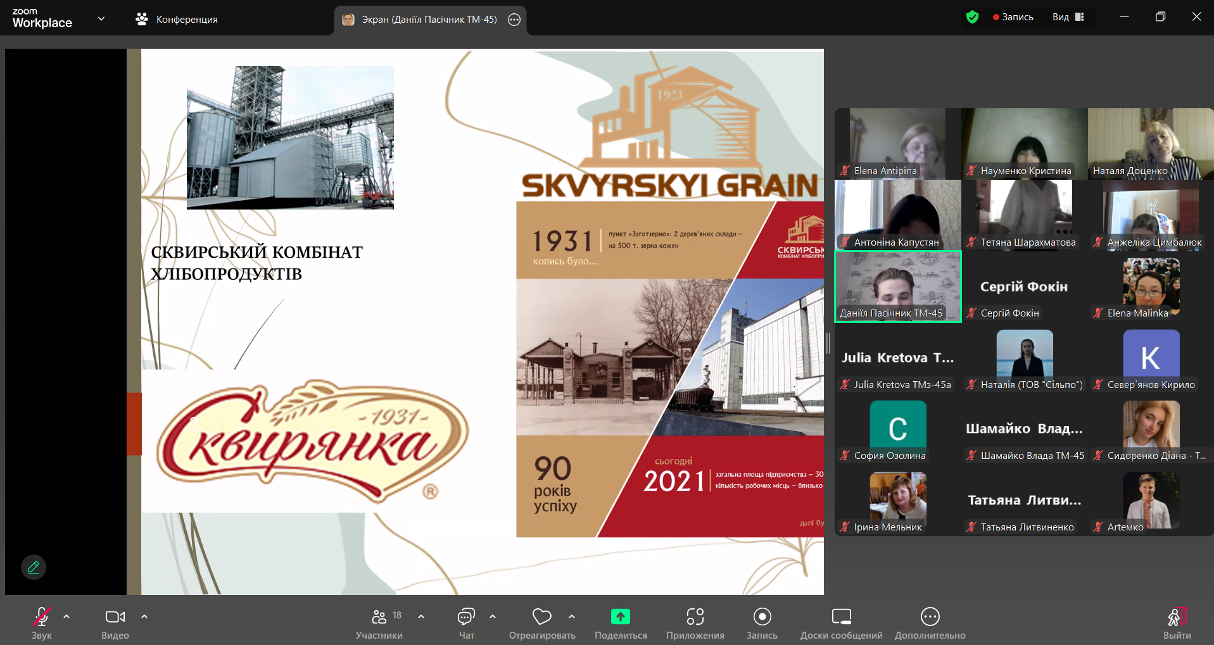Minimize the Zoom window
Viewport: 1214px width, 645px height.
pos(1124,17)
